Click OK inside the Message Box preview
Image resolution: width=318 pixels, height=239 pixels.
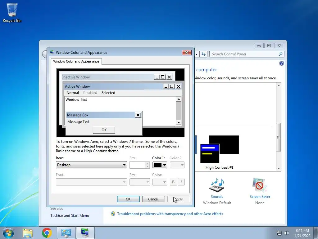[x=104, y=130]
